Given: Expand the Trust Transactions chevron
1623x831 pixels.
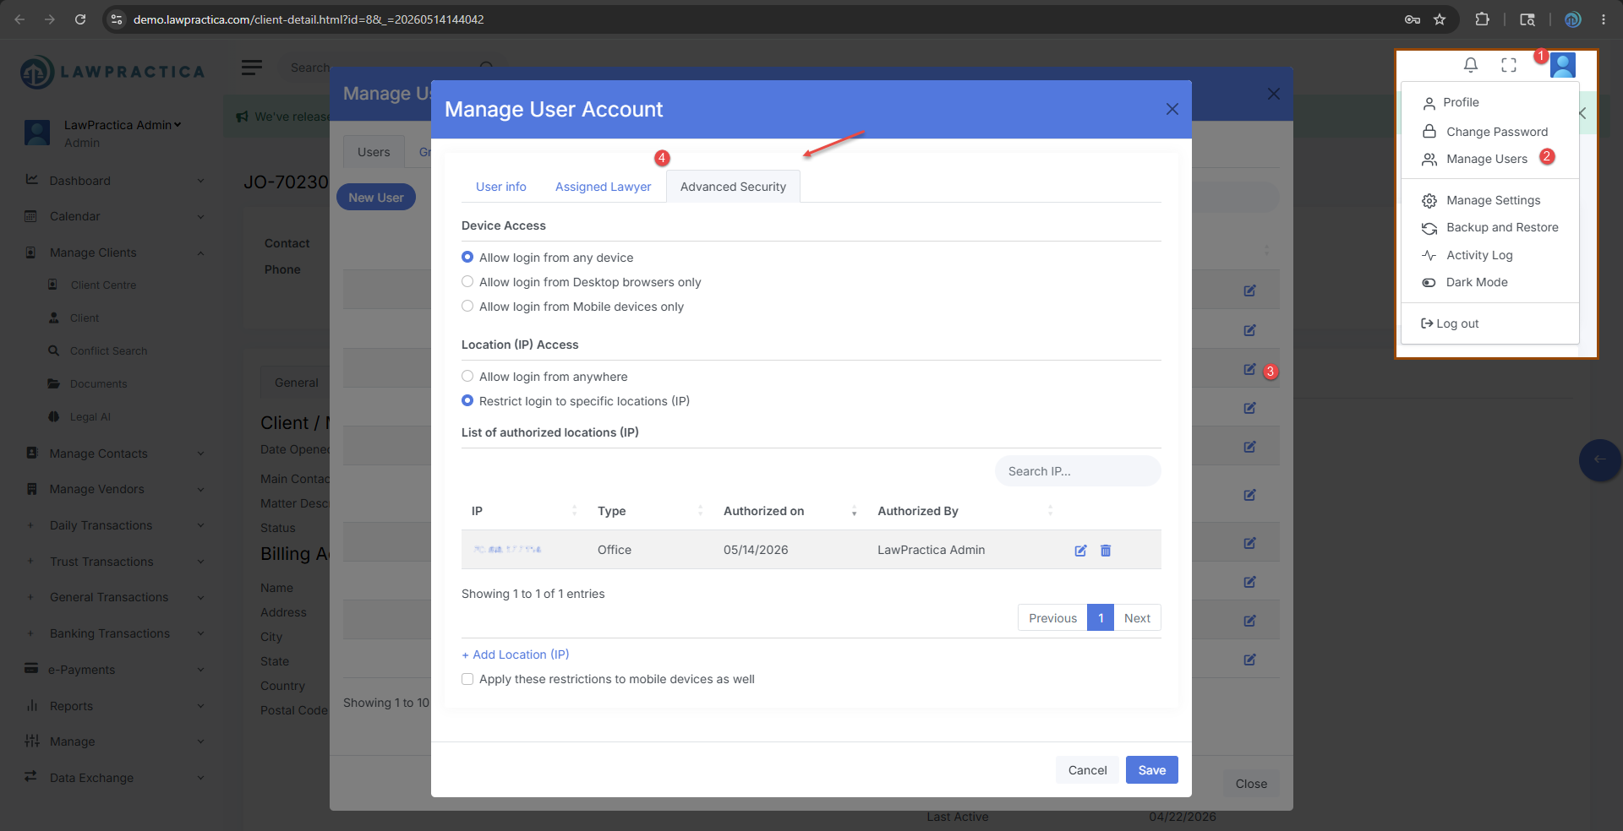Looking at the screenshot, I should [200, 562].
